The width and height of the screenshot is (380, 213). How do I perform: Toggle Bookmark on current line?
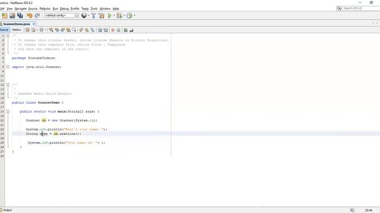[93, 30]
